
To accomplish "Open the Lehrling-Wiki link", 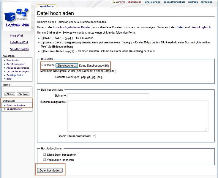I will (19, 42).
